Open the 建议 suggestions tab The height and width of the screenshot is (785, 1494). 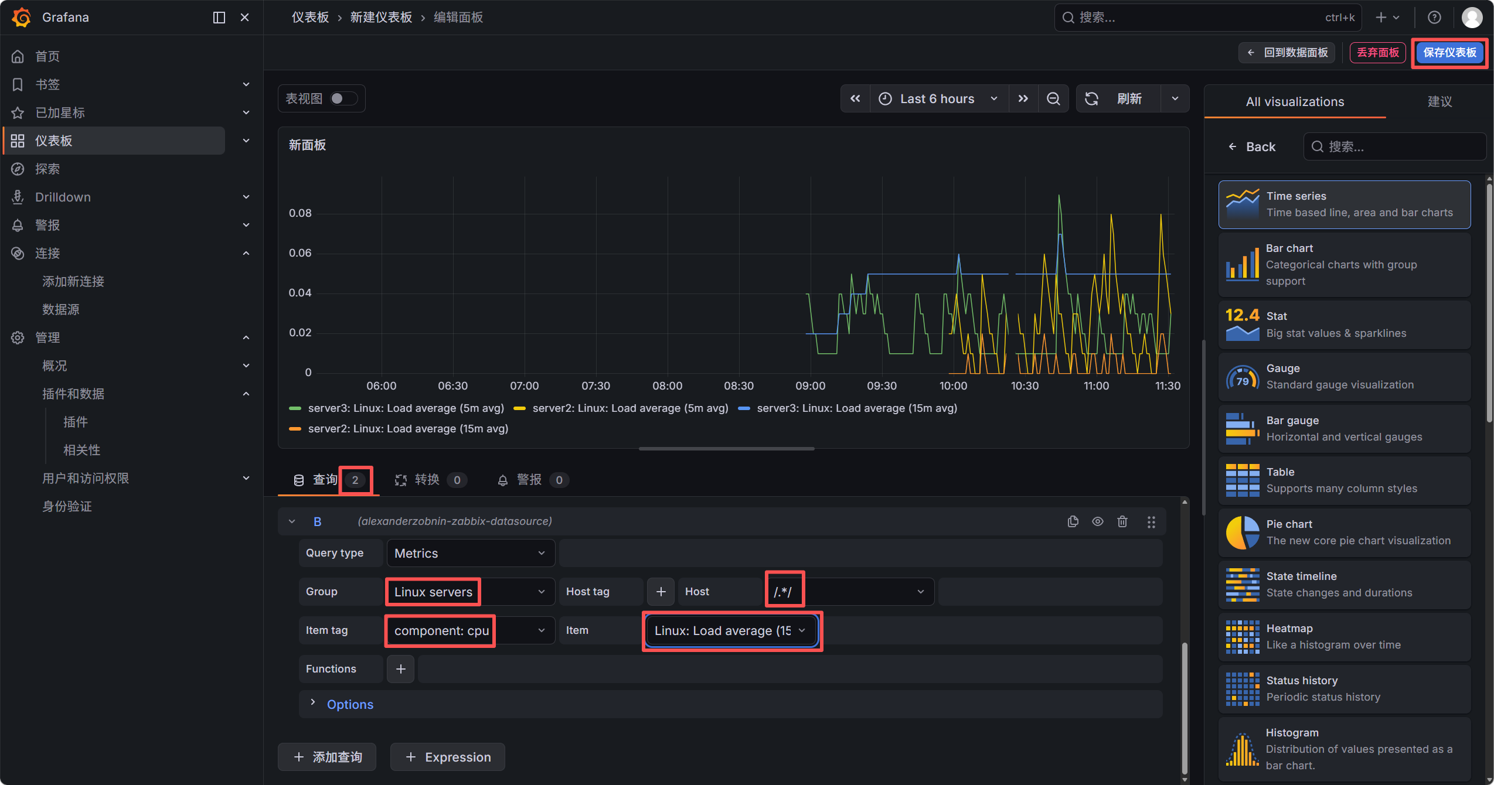click(x=1439, y=101)
